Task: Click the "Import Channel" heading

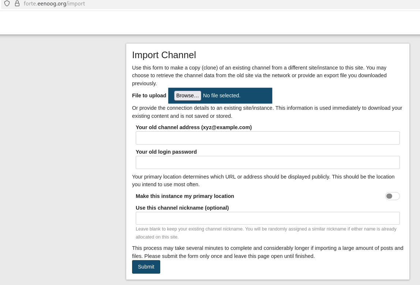Action: point(164,55)
